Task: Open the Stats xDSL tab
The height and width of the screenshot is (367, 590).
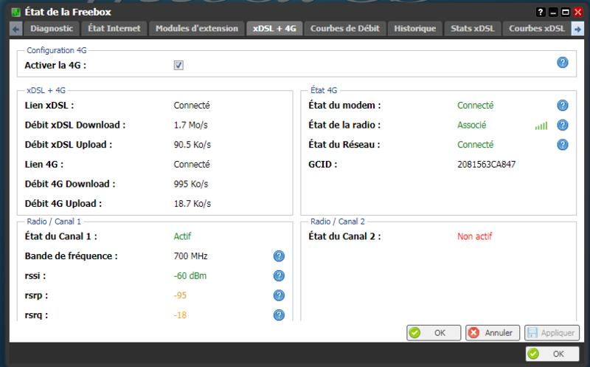Action: point(473,29)
